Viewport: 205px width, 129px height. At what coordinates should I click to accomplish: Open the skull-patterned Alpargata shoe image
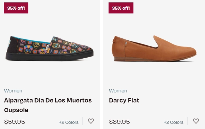click(x=49, y=48)
